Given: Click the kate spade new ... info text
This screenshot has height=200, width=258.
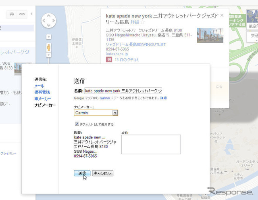Looking at the screenshot, I should tap(89, 137).
